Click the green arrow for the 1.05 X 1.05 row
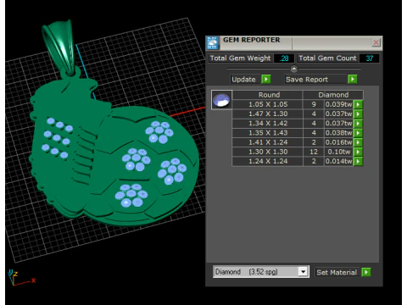 pos(358,104)
